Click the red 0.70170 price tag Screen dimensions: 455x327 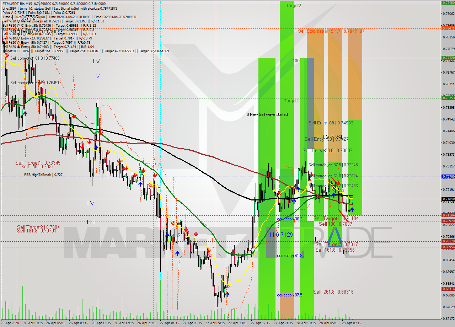pos(448,241)
